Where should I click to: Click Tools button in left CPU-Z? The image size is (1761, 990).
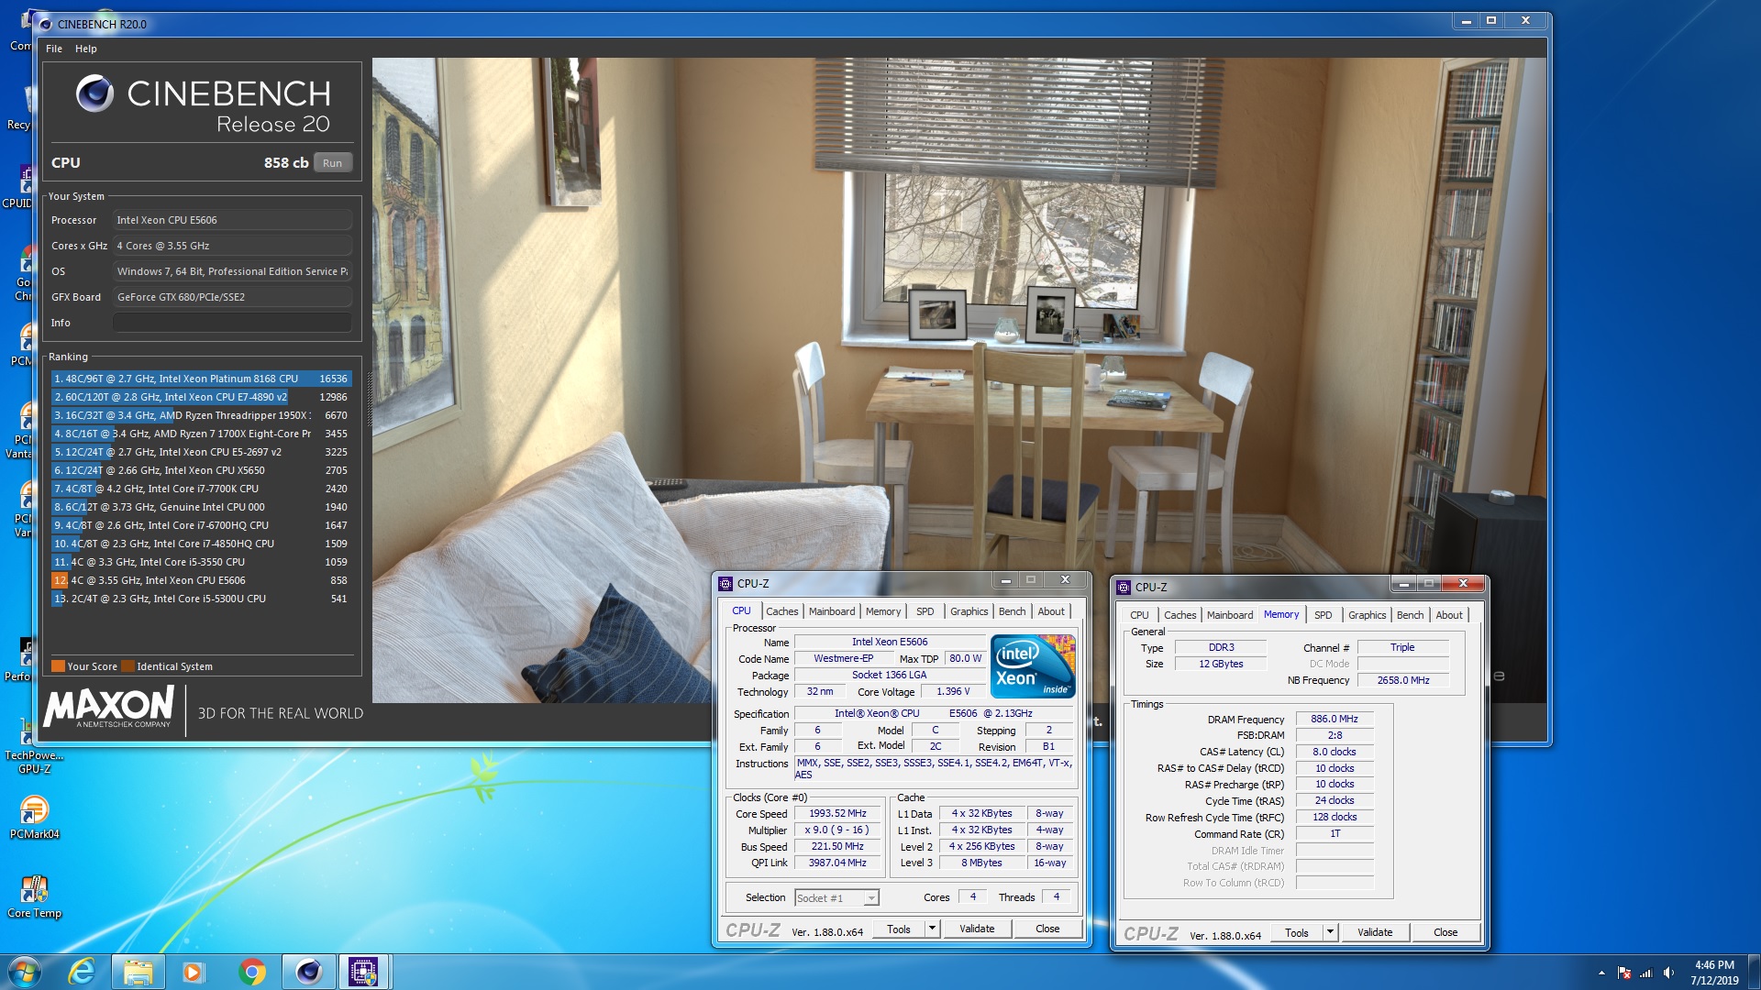click(899, 929)
